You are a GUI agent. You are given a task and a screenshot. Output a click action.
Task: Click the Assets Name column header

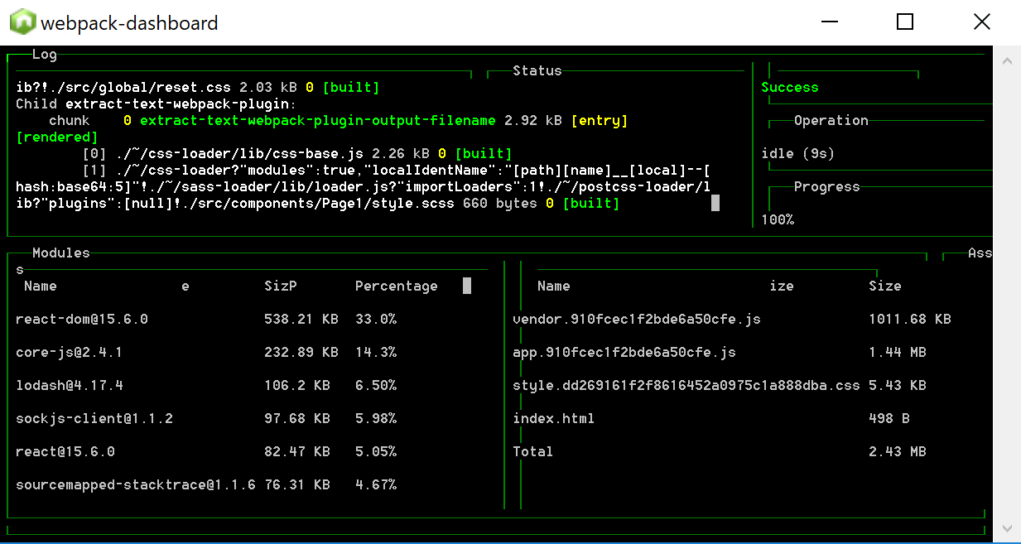(x=554, y=286)
